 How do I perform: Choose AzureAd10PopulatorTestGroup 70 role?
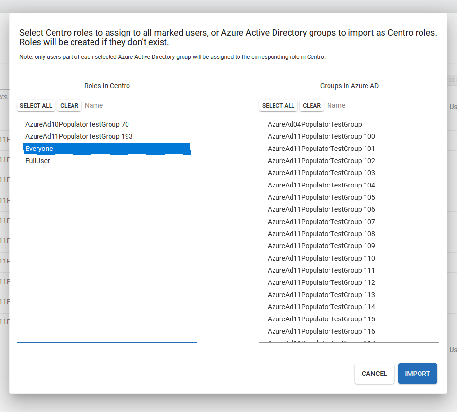[77, 124]
